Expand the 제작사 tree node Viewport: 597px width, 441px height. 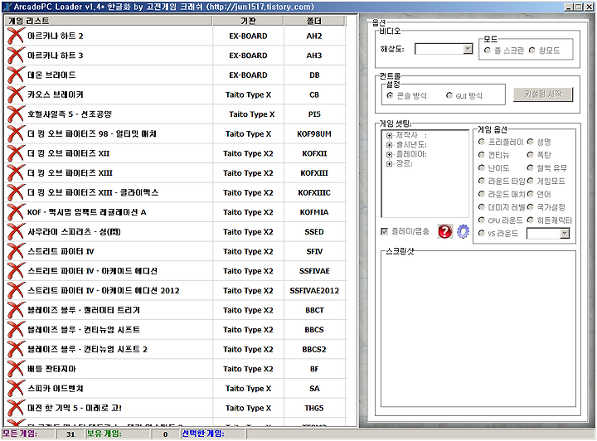pyautogui.click(x=389, y=135)
